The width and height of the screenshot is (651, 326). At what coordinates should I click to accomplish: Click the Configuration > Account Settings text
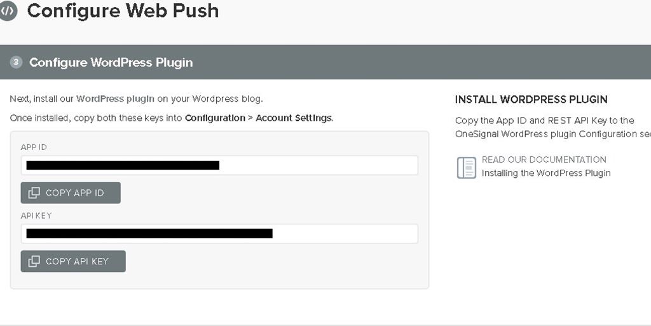coord(258,118)
